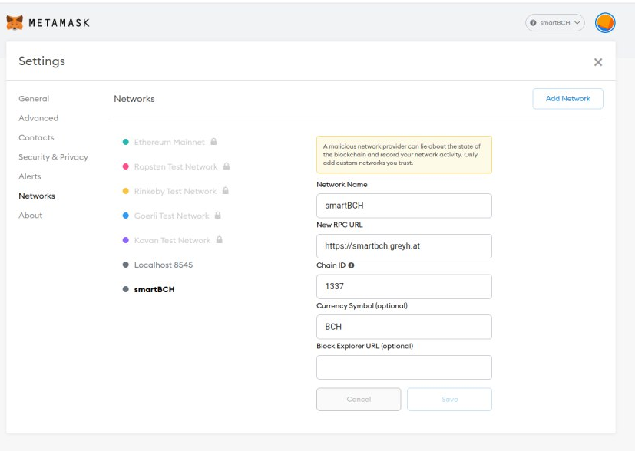Click the blue dot for Goerli network
The height and width of the screenshot is (451, 635).
coord(126,216)
